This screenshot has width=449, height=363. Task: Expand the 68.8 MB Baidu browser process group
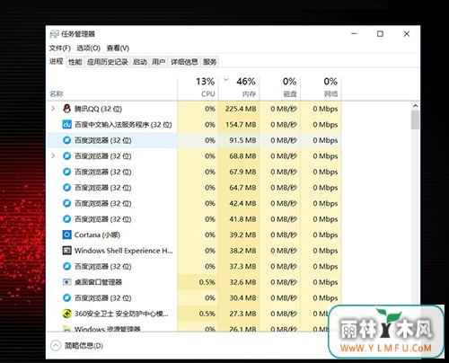tap(53, 155)
